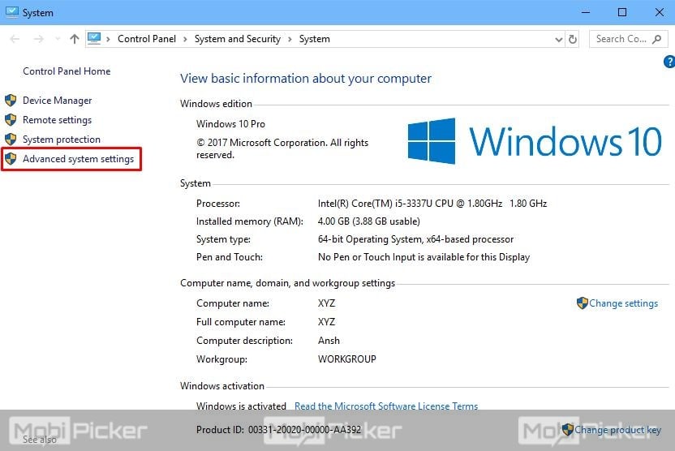Click Change settings link

623,303
